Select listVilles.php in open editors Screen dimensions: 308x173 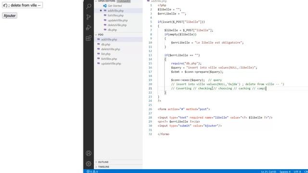coord(115,15)
